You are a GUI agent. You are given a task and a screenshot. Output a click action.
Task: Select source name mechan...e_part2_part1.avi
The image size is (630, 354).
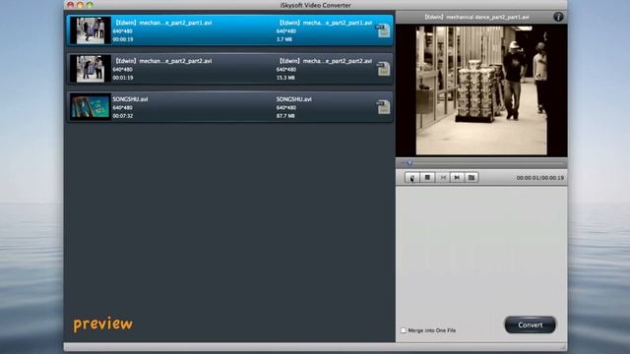tap(162, 23)
